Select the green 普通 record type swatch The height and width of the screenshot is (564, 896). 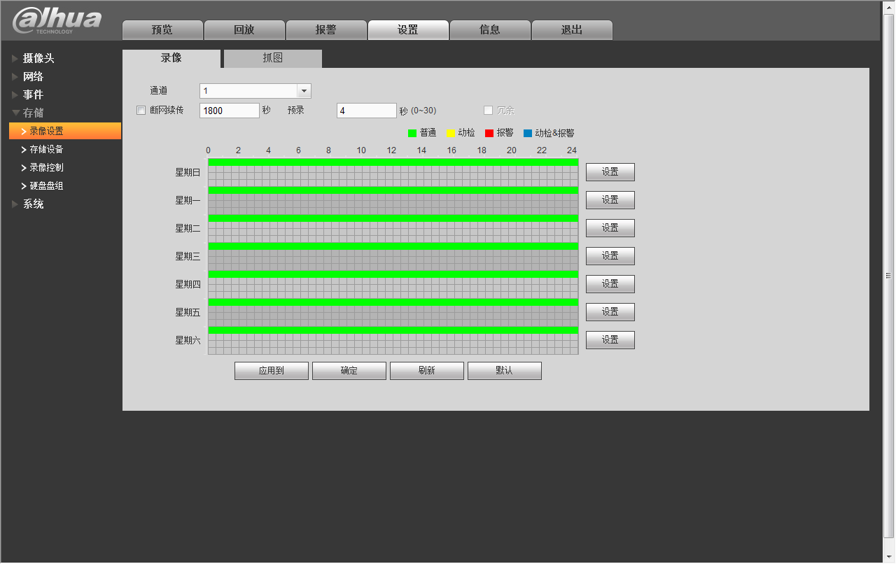[412, 133]
